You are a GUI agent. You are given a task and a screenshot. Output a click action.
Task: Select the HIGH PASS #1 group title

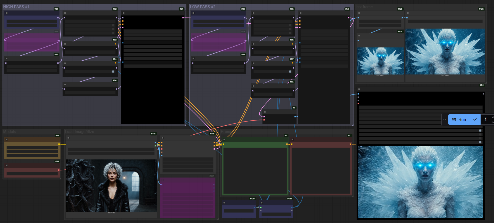tap(16, 7)
